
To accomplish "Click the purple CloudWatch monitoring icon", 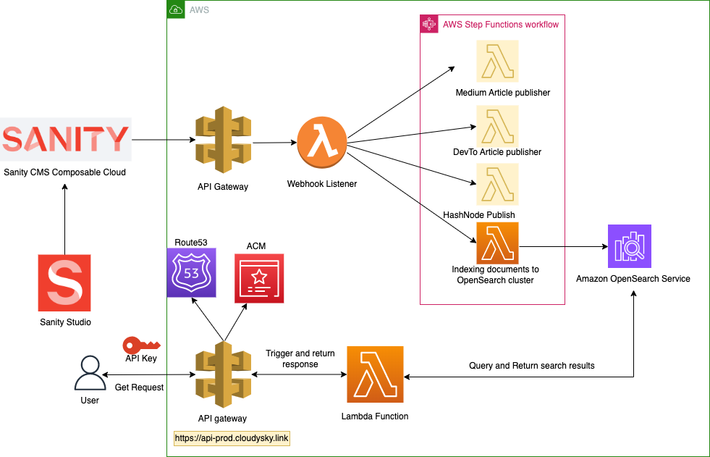I will (x=628, y=246).
